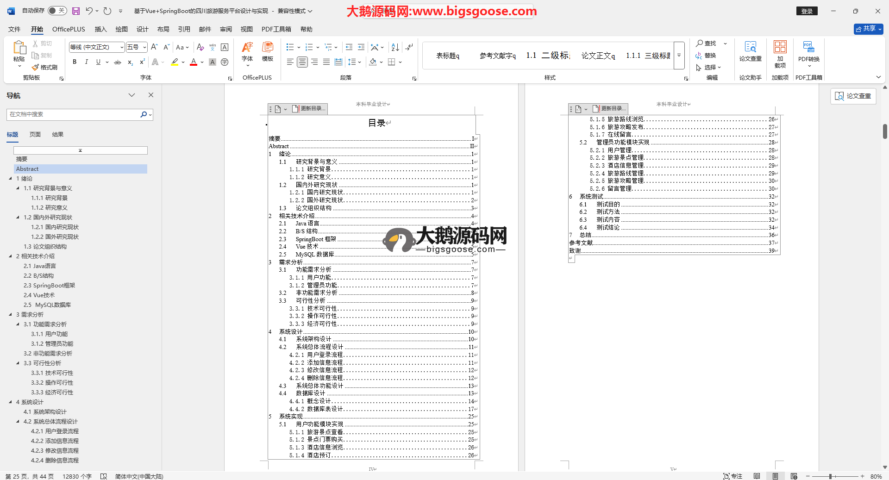Apply Bold formatting button
Viewport: 889px width, 480px height.
coord(75,62)
